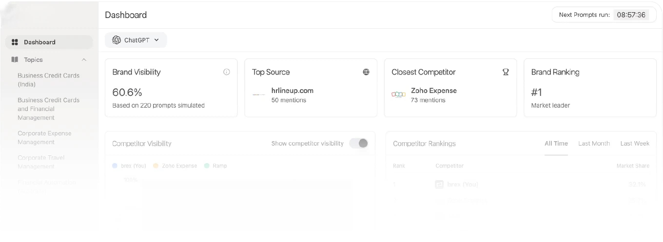663x242 pixels.
Task: Click the Next Prompts run timer
Action: point(631,15)
